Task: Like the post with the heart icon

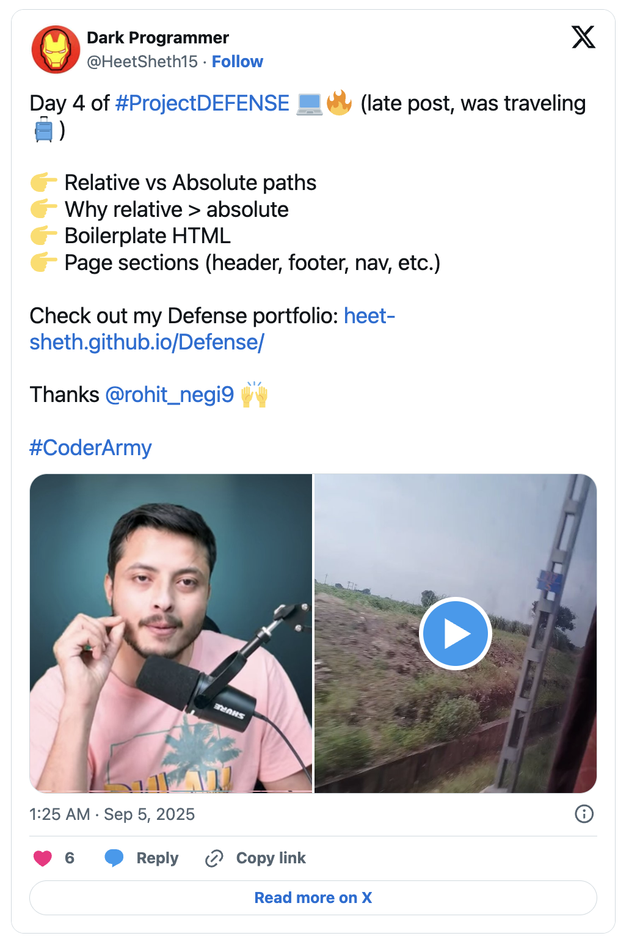Action: 43,858
